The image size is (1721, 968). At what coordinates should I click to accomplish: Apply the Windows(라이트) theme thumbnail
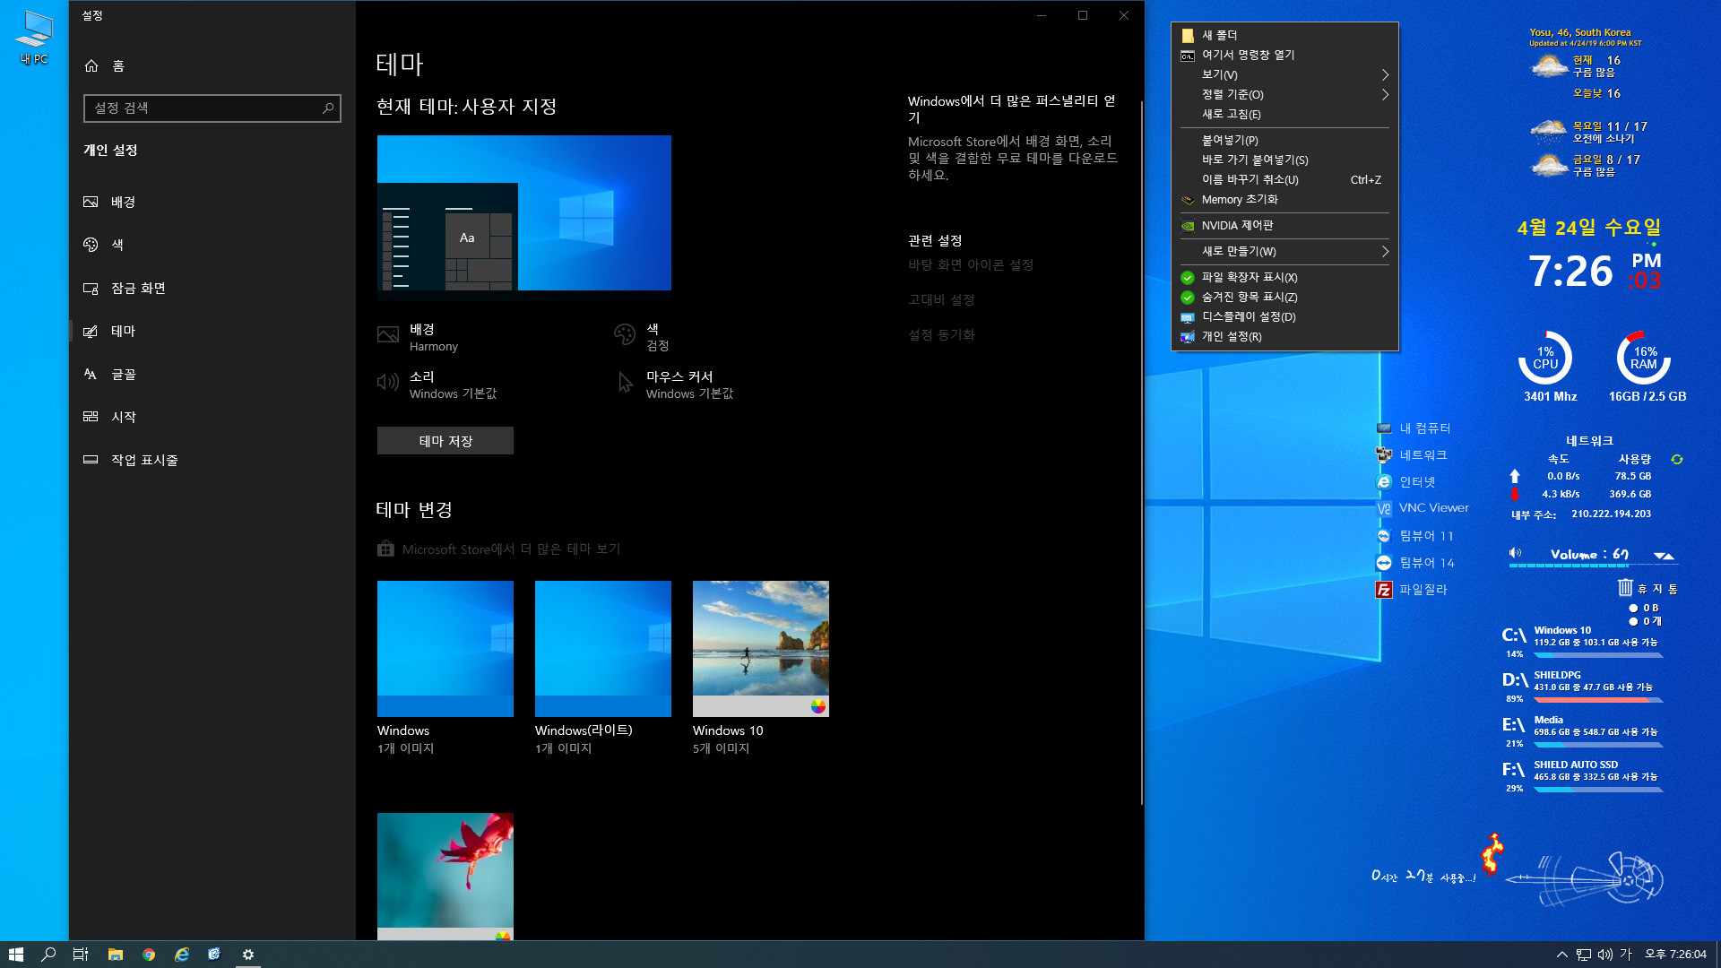click(603, 649)
